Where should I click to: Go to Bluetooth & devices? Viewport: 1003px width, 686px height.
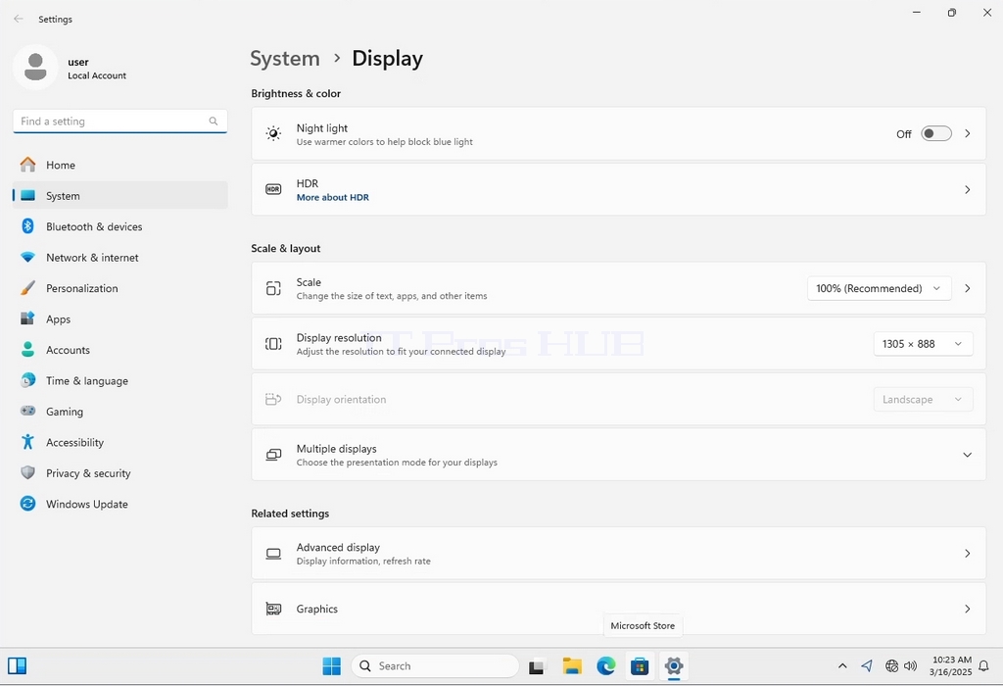click(x=120, y=226)
